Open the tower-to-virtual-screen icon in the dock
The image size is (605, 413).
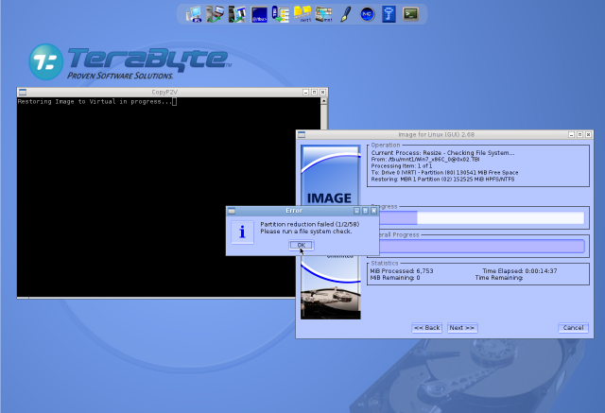click(237, 14)
